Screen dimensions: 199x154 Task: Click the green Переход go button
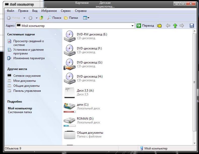145,26
